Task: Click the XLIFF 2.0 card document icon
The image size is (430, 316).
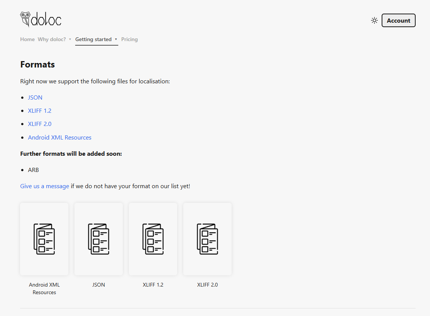Action: click(x=207, y=239)
